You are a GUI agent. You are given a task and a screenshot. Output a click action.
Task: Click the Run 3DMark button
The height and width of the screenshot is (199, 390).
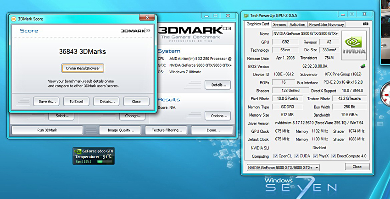coord(47,130)
